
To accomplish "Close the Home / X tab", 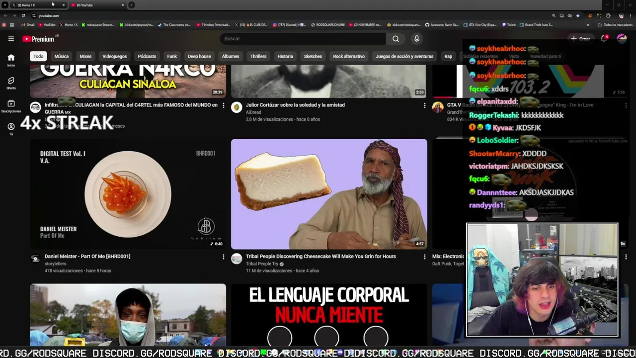I will coord(64,5).
